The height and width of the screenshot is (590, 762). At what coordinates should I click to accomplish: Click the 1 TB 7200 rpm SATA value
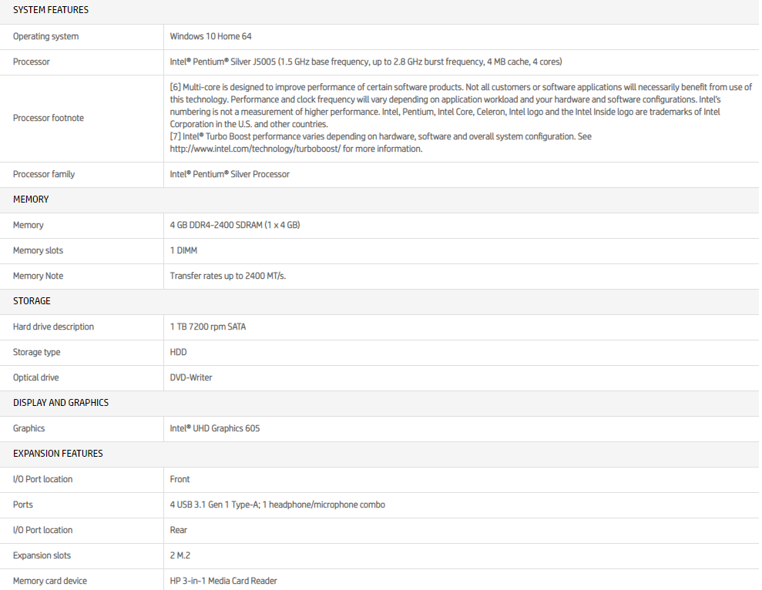pos(208,327)
